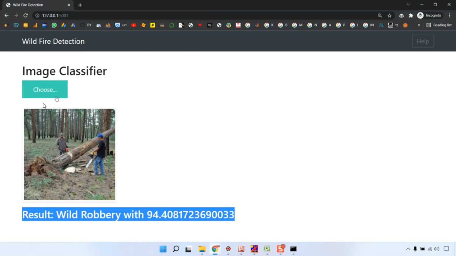Viewport: 456px width, 256px height.
Task: Open the red heart bookmark
Action: [200, 25]
